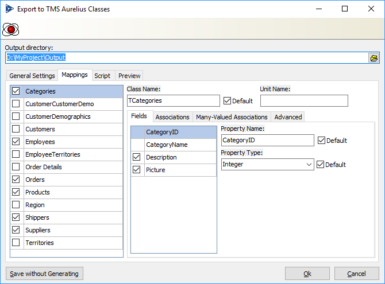Select the Shippers table name
Screen dimensions: 385x284
pos(37,217)
